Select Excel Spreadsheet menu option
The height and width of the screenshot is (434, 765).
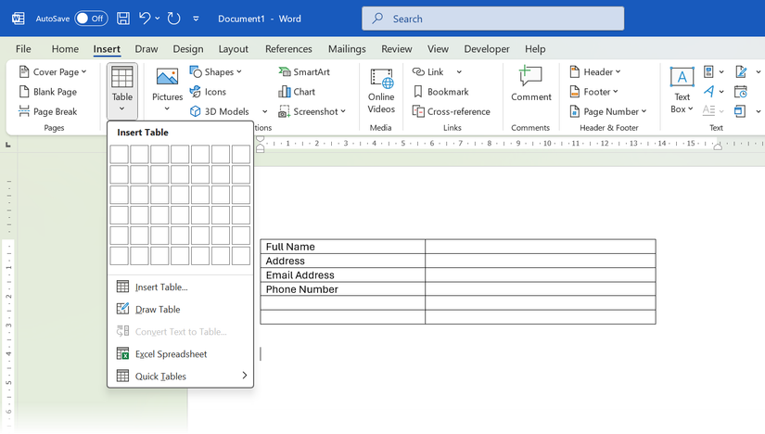tap(171, 354)
